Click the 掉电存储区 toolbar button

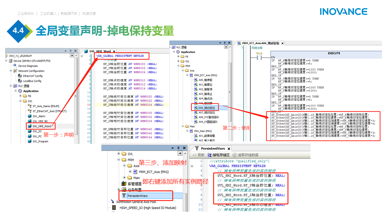tap(219, 155)
